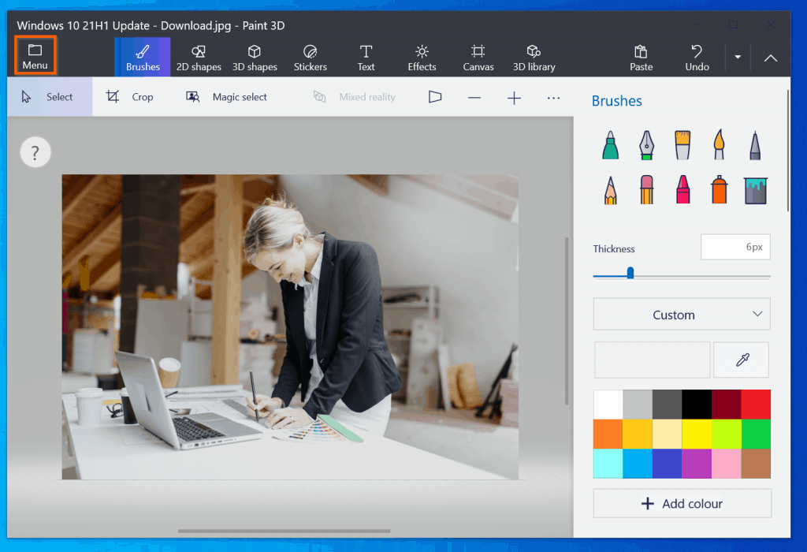The image size is (807, 552).
Task: Pick the light grey colour swatch
Action: tap(638, 405)
